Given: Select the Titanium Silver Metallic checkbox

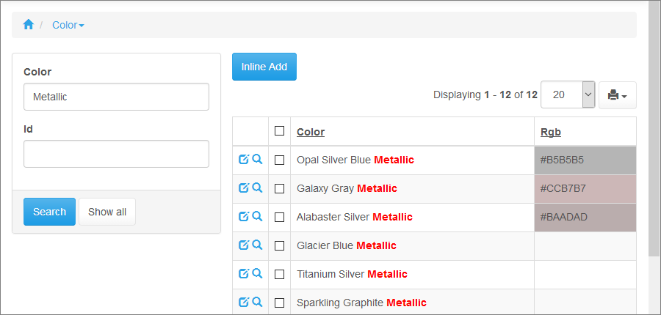Looking at the screenshot, I should click(x=279, y=274).
